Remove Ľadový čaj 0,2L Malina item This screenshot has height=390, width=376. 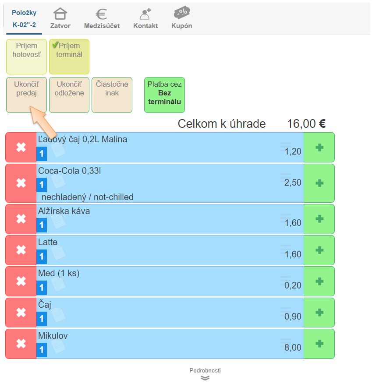(x=21, y=148)
